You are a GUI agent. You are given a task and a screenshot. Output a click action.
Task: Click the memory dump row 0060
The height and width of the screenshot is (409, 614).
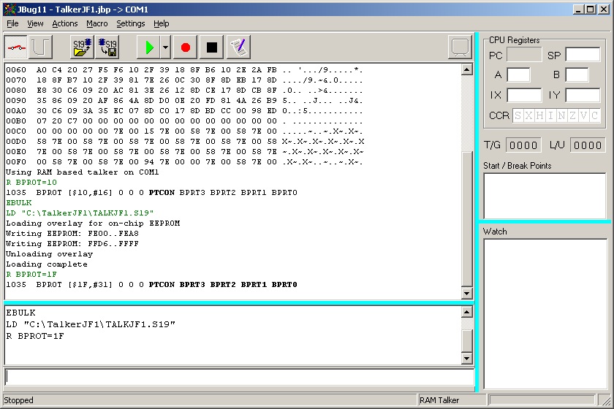coord(184,70)
